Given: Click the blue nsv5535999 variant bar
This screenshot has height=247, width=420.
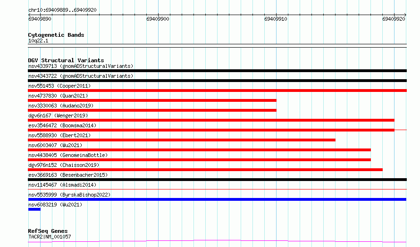Looking at the screenshot, I should tap(217, 199).
